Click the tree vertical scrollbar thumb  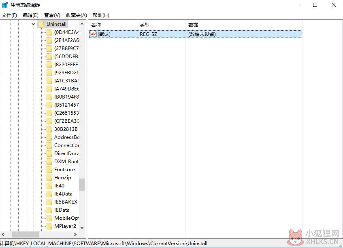[x=82, y=185]
